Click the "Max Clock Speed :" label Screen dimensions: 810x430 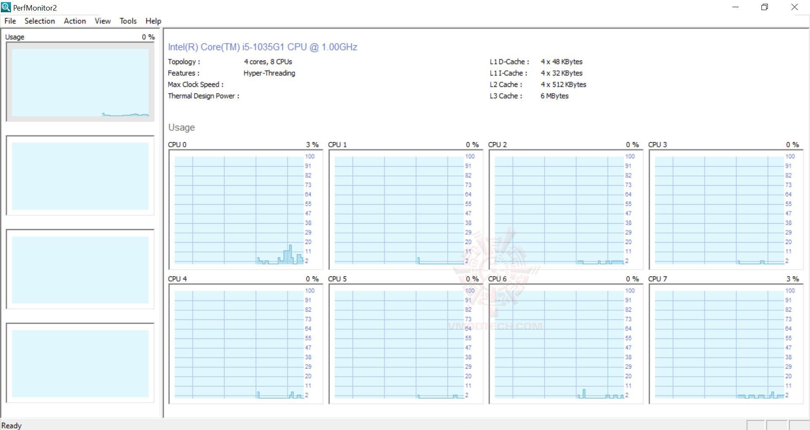[196, 84]
